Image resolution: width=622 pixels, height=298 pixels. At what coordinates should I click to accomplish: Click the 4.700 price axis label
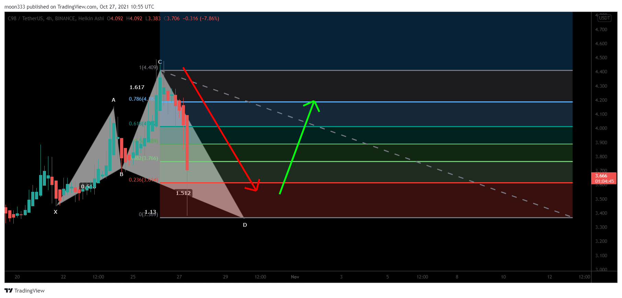601,29
